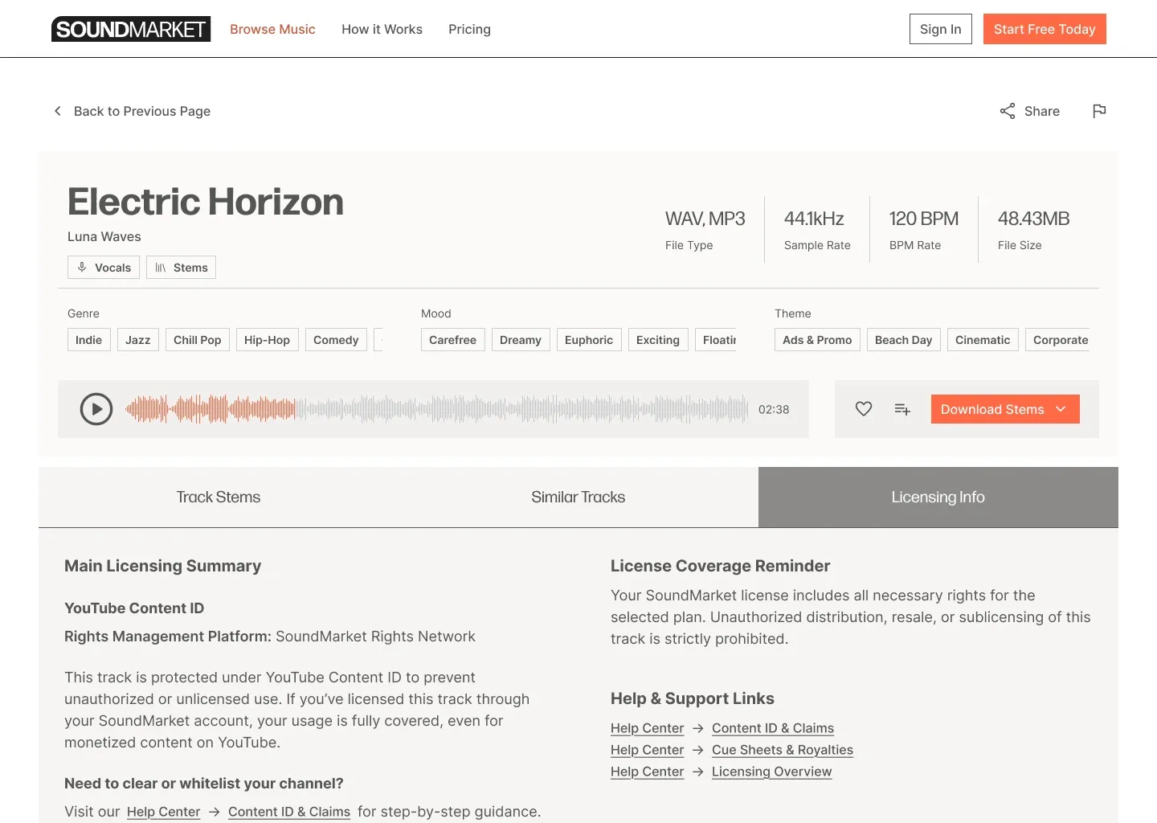Image resolution: width=1157 pixels, height=823 pixels.
Task: Go to How it Works page
Action: tap(382, 29)
